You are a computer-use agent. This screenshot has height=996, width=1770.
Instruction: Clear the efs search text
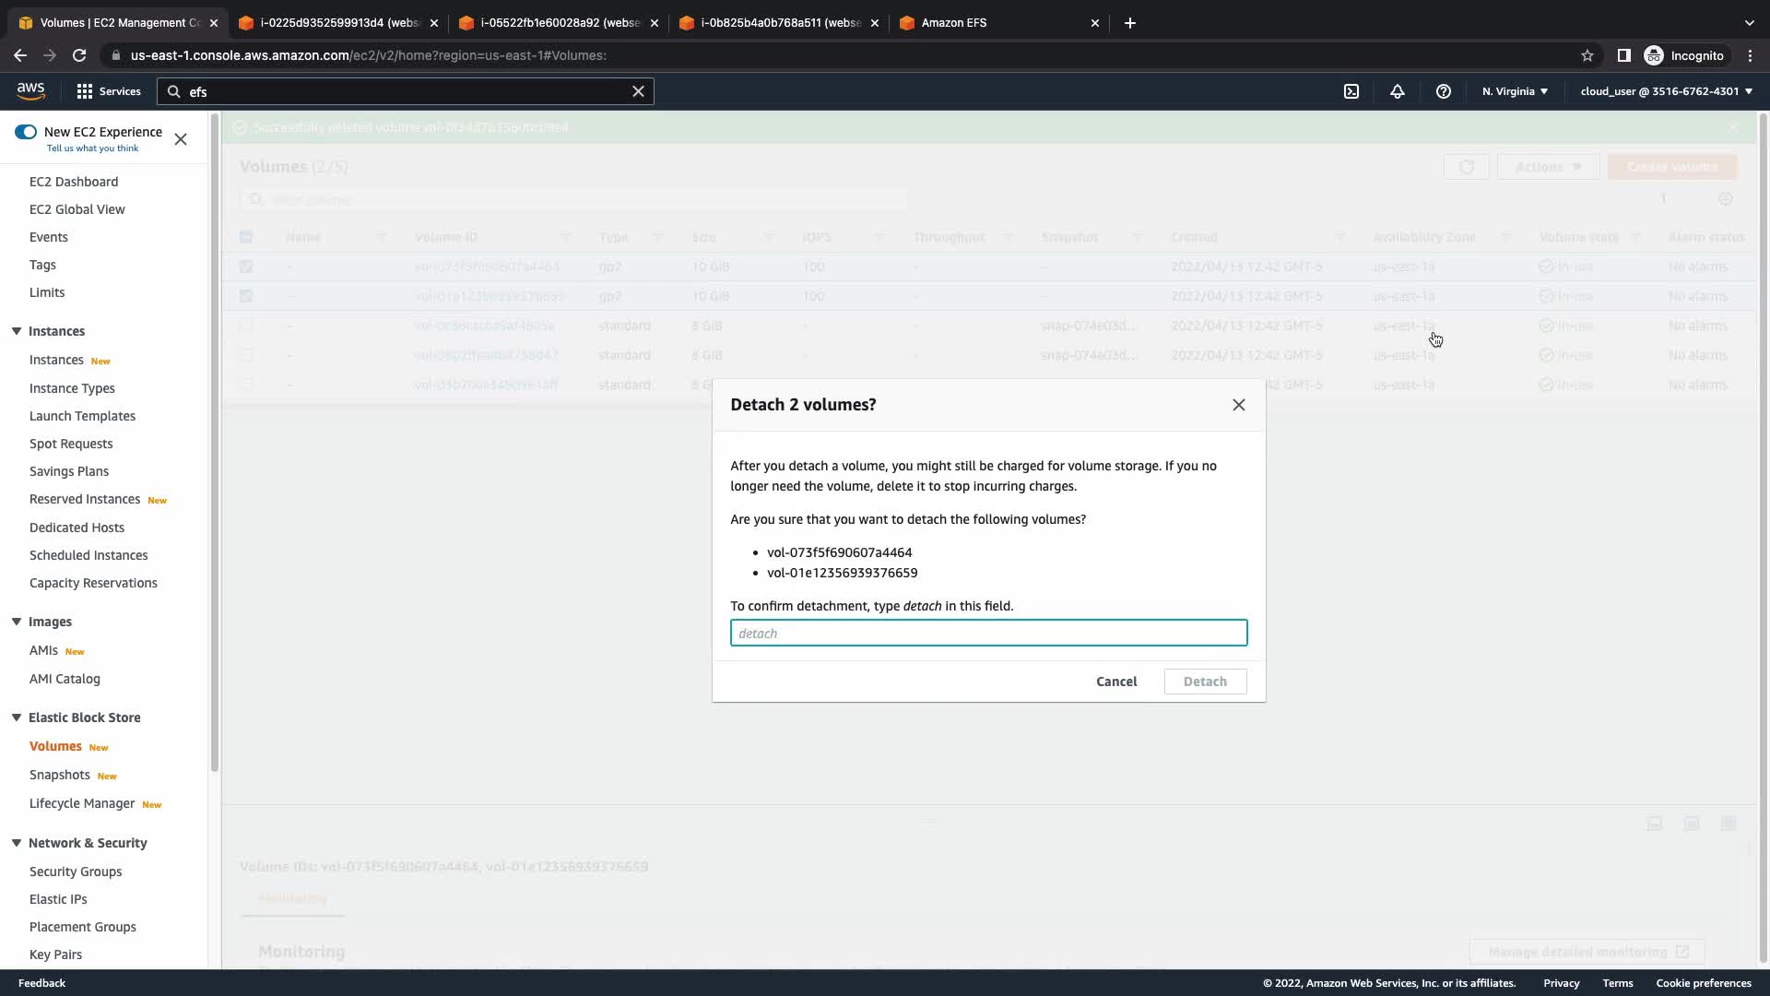638,91
